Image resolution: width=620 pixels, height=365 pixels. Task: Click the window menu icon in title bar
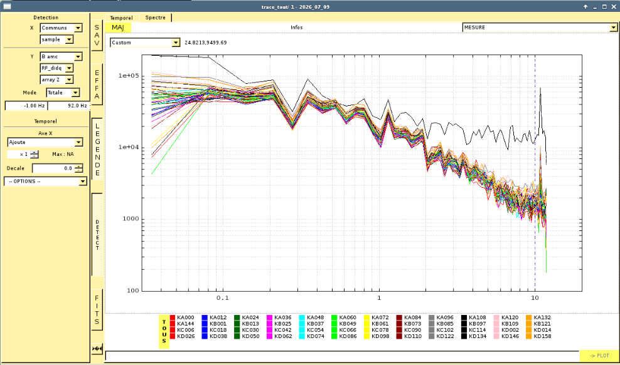pyautogui.click(x=7, y=6)
